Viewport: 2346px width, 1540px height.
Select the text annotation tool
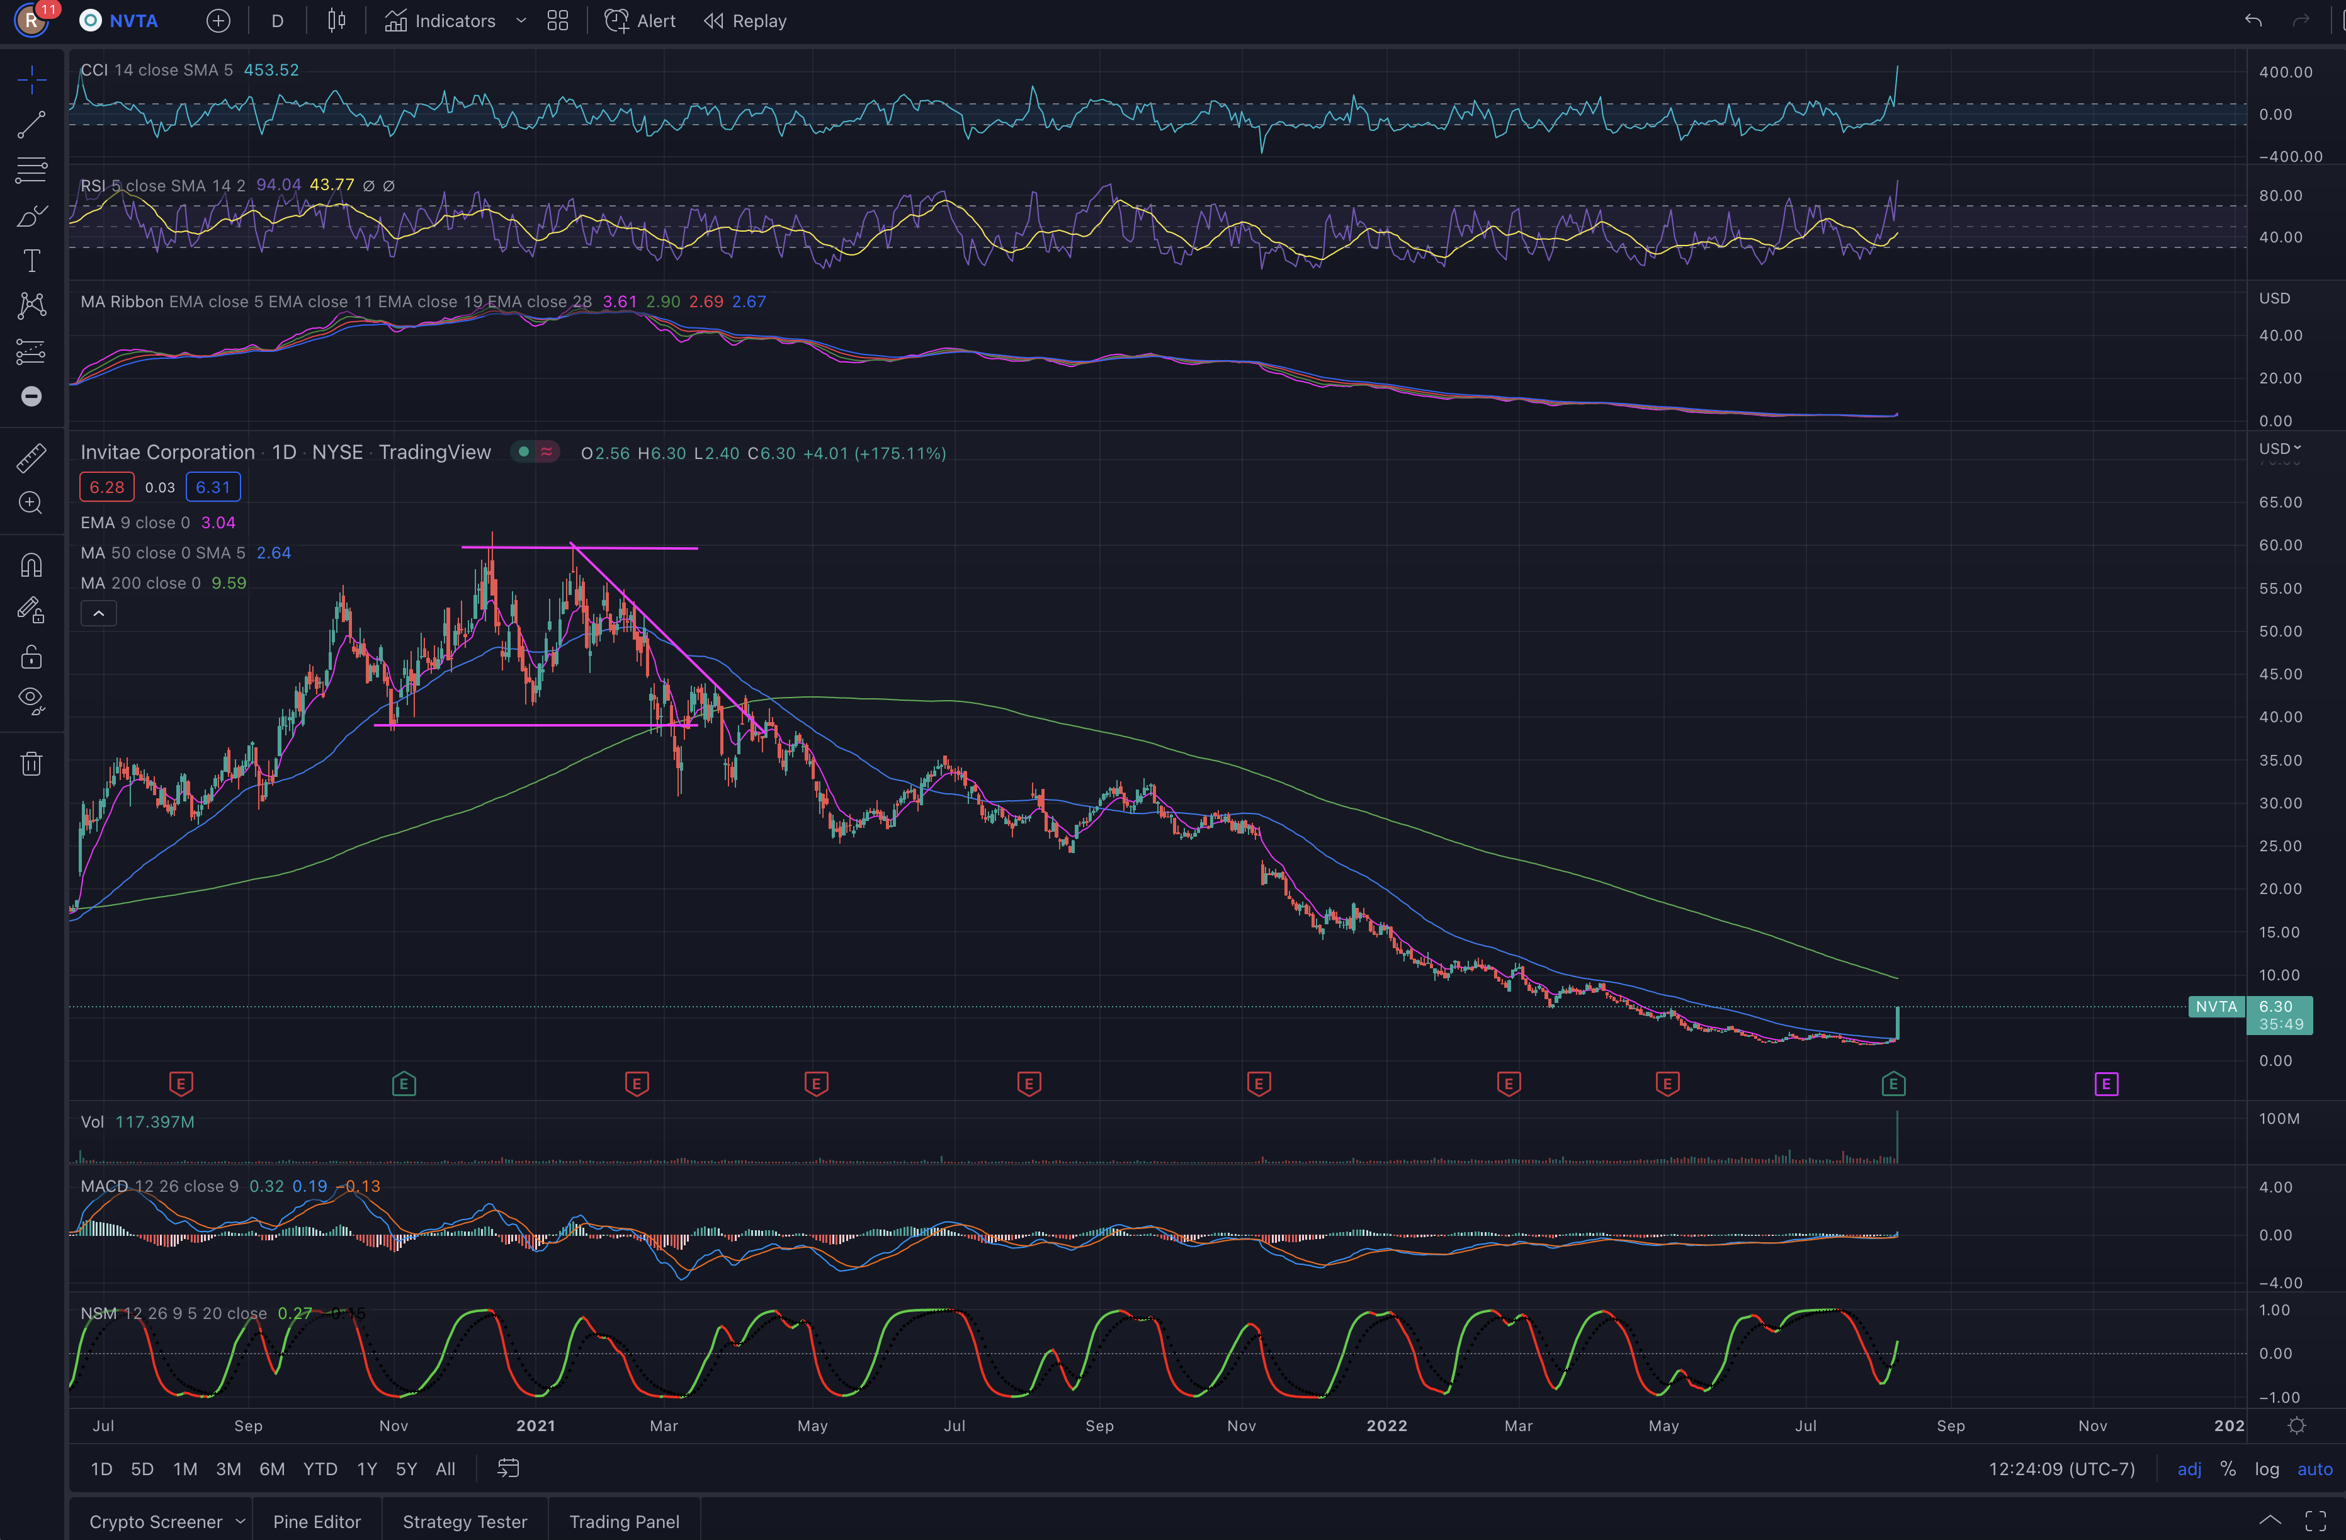(x=31, y=260)
